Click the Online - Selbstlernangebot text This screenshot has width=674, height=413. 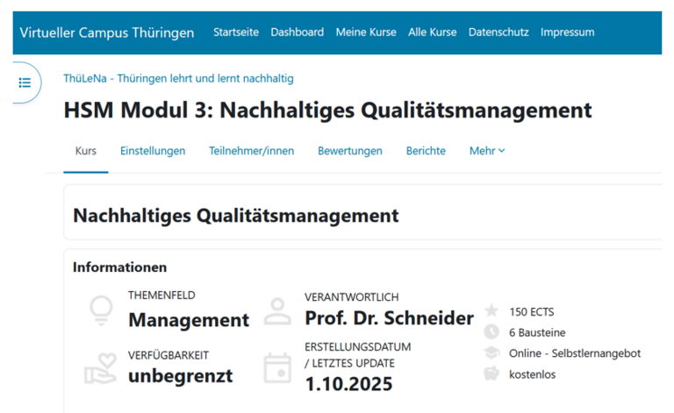pyautogui.click(x=575, y=353)
